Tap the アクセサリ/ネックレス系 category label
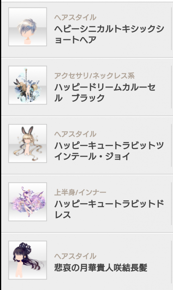The image size is (173, 290). click(x=94, y=76)
